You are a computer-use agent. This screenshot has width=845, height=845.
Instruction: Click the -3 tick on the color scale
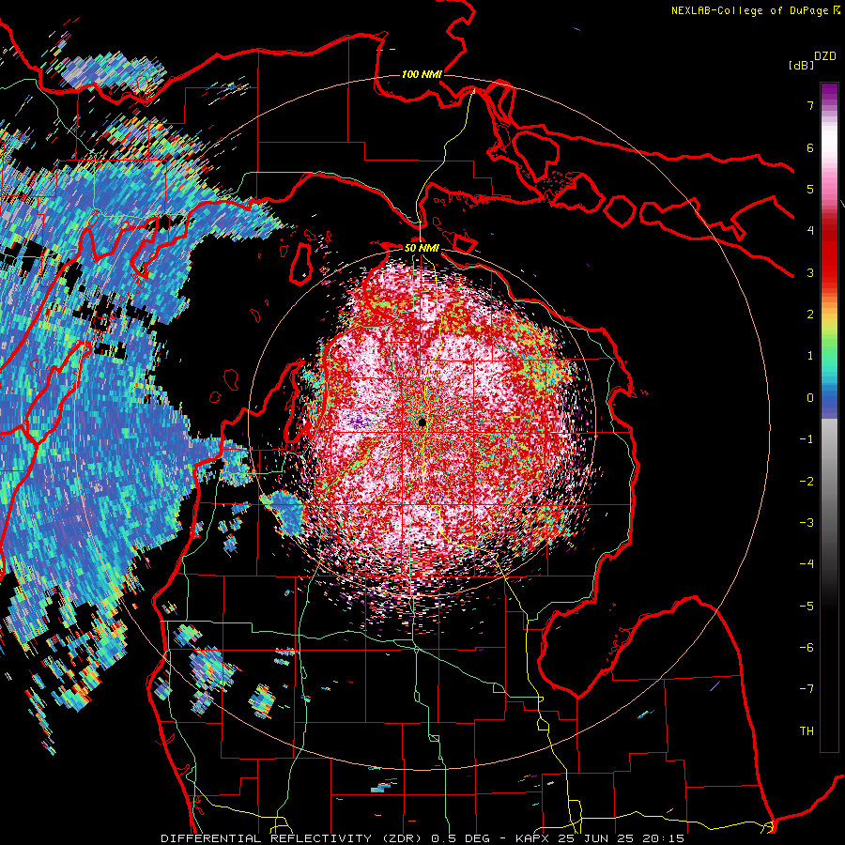pyautogui.click(x=807, y=523)
